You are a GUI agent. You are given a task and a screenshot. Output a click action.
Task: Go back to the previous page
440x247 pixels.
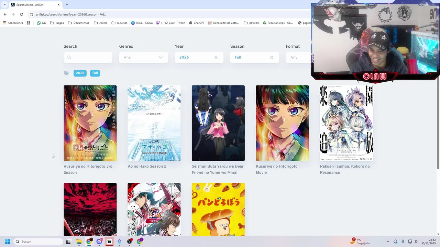[5, 14]
